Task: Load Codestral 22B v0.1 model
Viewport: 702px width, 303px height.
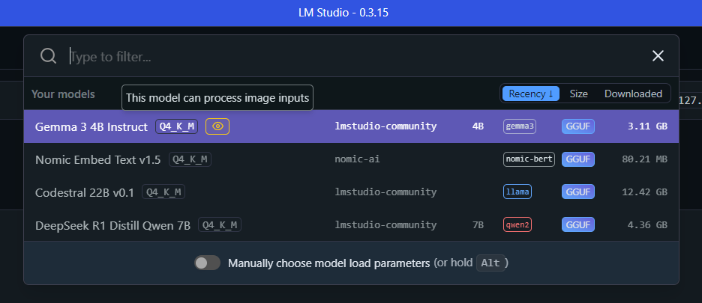Action: tap(351, 192)
